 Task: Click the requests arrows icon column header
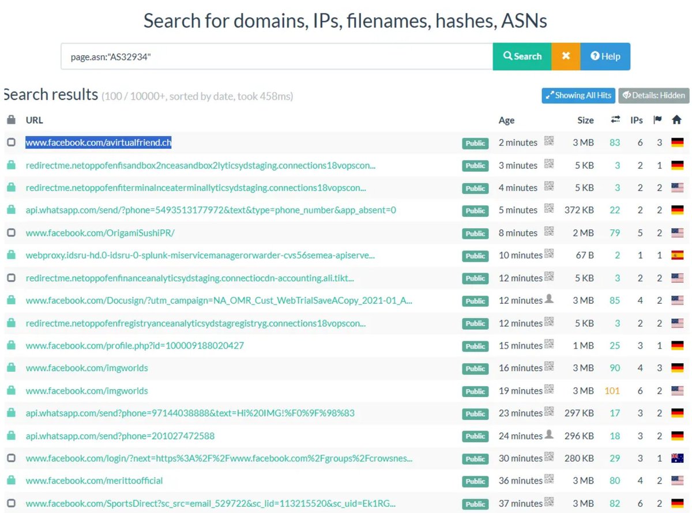coord(615,120)
